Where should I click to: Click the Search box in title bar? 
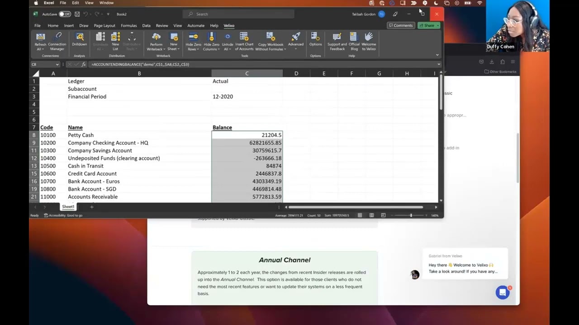pyautogui.click(x=238, y=14)
